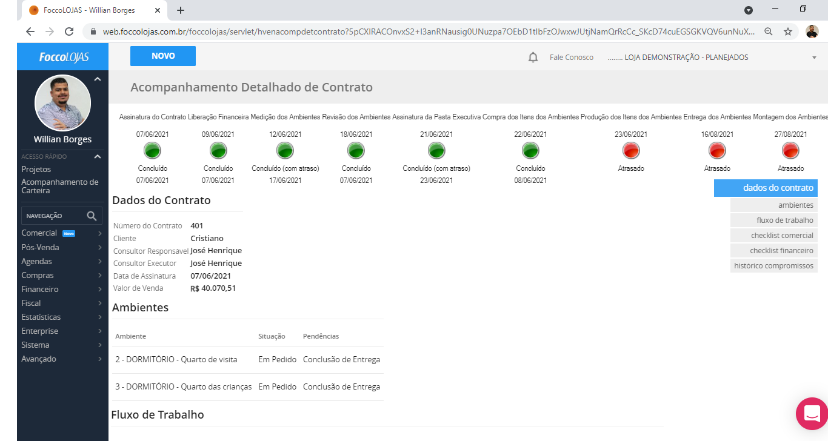This screenshot has height=441, width=828.
Task: Open the Projetos quick link
Action: click(36, 170)
